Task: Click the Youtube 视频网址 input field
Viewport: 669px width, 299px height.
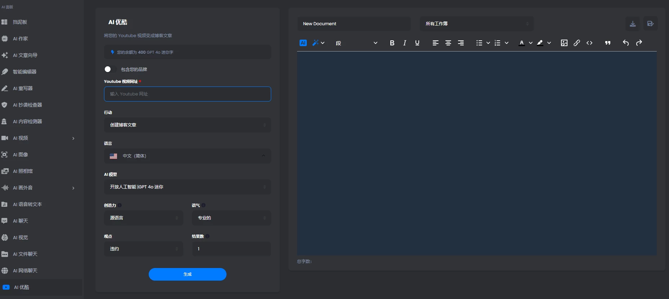Action: point(187,94)
